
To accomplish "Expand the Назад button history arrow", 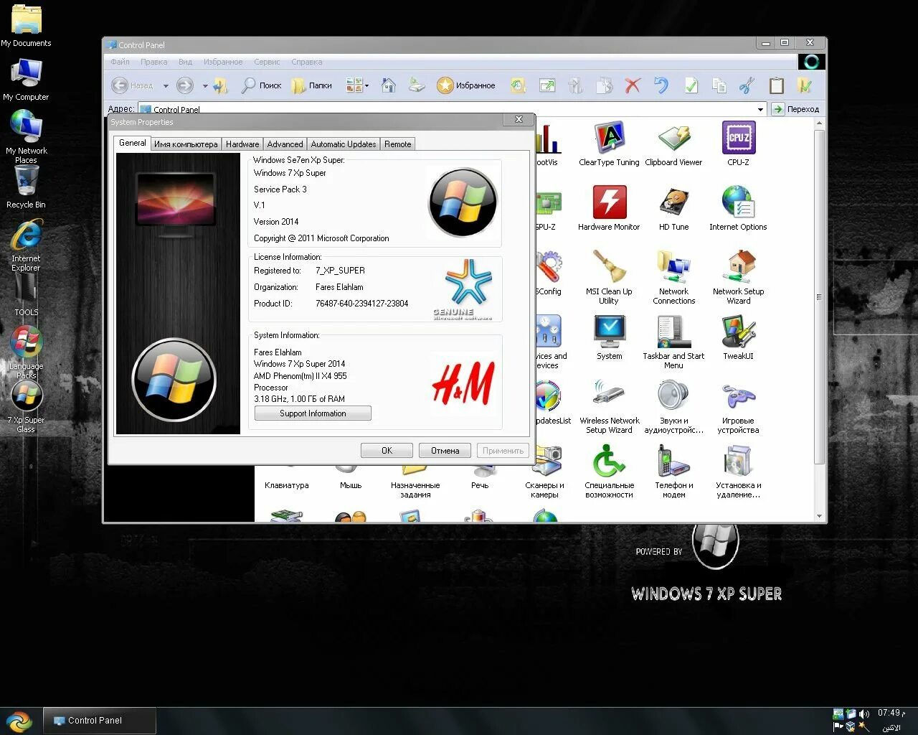I will point(166,85).
